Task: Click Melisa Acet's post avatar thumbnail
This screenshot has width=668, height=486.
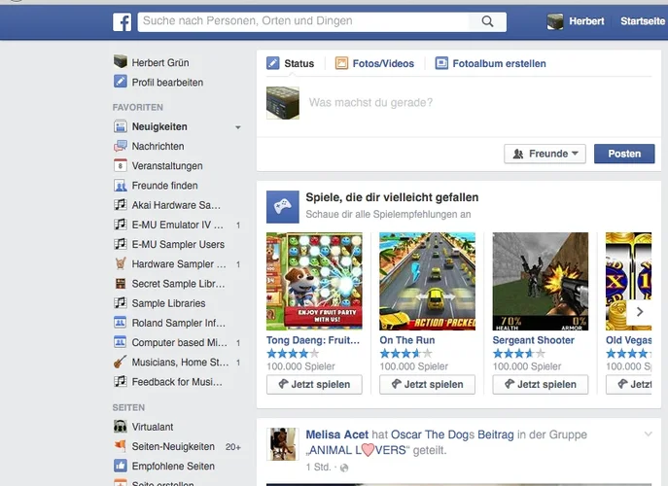Action: [281, 444]
